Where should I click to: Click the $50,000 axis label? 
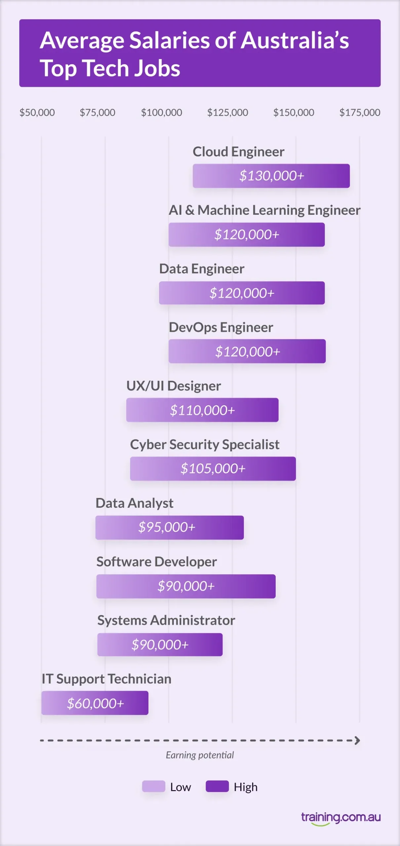pos(37,112)
